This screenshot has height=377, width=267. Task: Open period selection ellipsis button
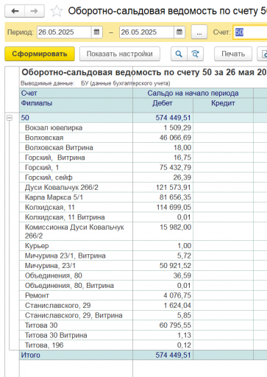coord(199,32)
